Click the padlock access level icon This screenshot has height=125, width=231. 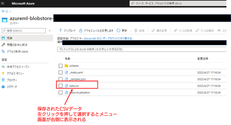click(x=81, y=30)
